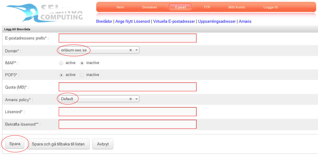Click the POP3* label

(12, 75)
